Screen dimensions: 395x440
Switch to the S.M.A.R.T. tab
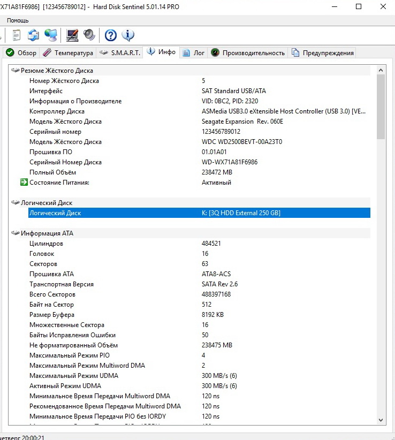[x=120, y=52]
